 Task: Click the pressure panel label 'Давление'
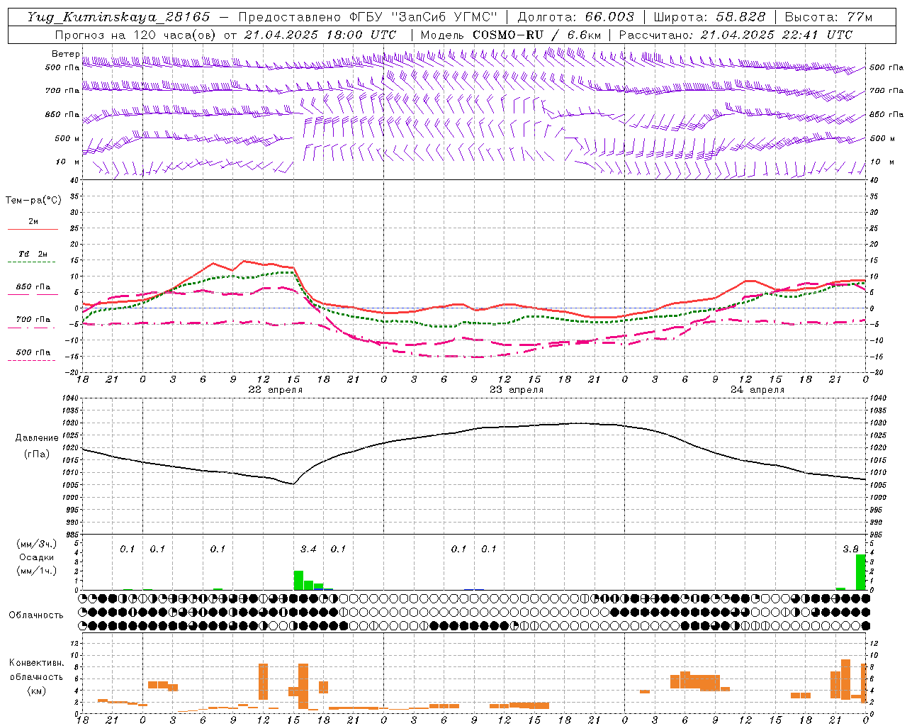tap(37, 438)
